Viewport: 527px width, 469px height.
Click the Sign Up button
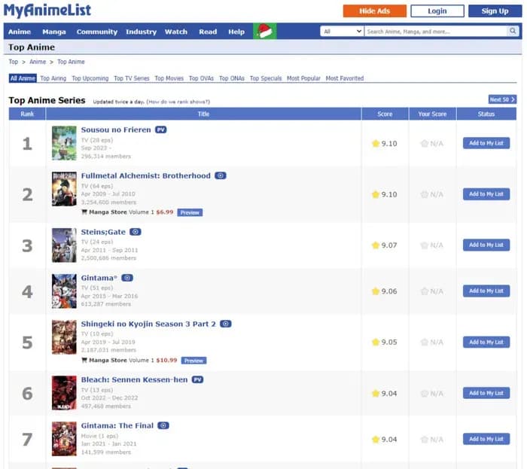(x=494, y=11)
